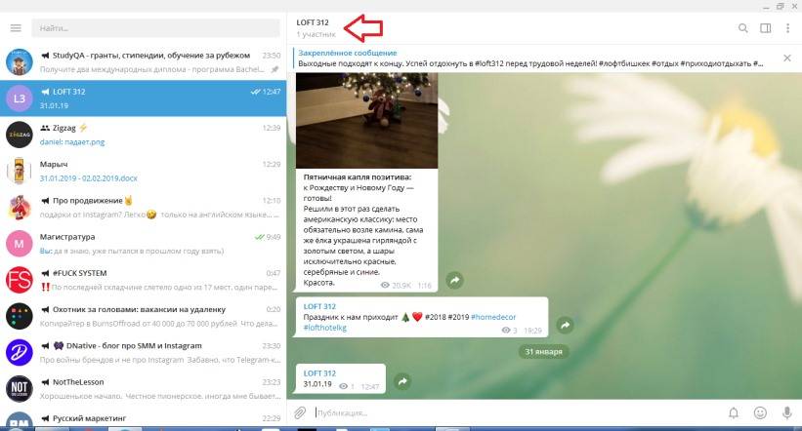Share the 31.01.19 post
802x431 pixels.
click(x=401, y=380)
